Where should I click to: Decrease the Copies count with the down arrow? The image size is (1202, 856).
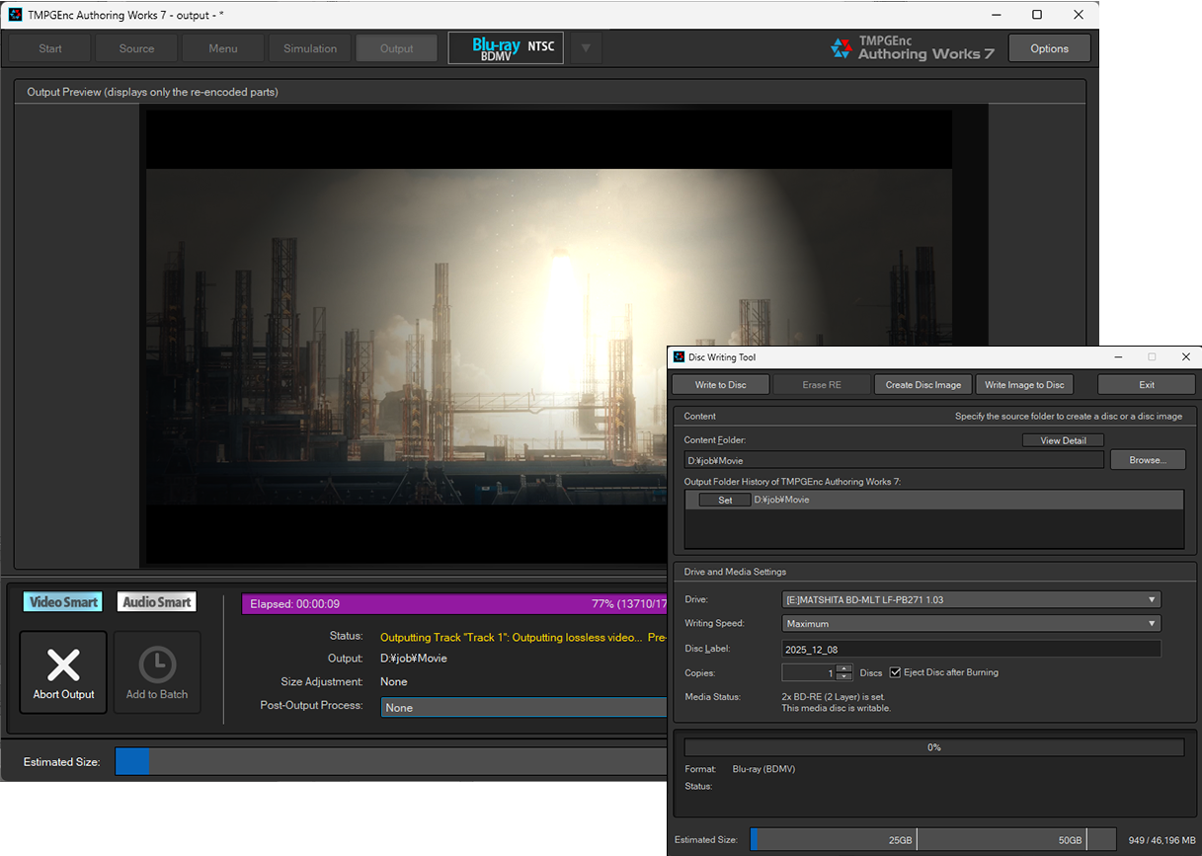point(843,676)
